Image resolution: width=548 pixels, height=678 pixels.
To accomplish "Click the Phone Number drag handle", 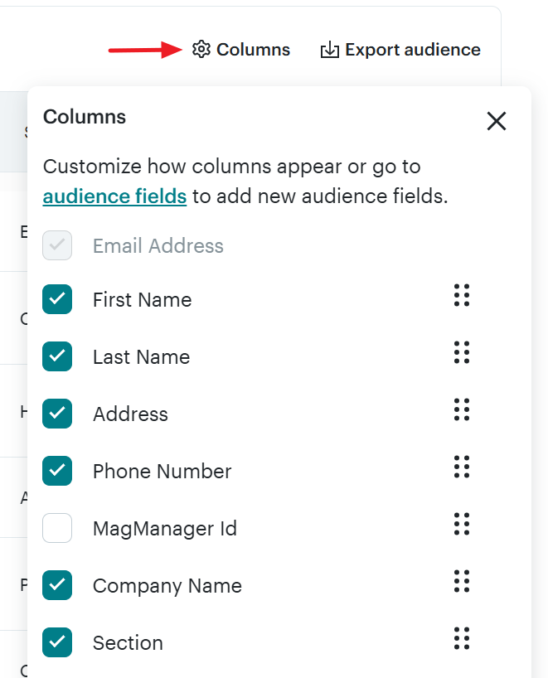I will click(x=462, y=467).
